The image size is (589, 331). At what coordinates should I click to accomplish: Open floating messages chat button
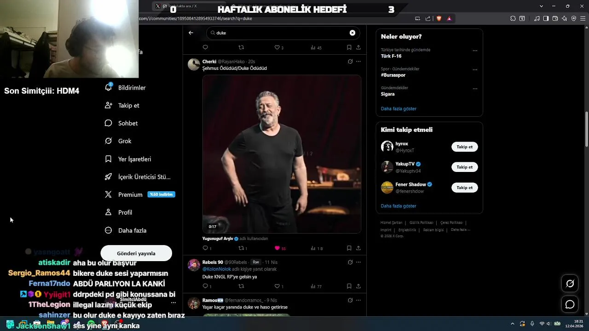pos(570,304)
